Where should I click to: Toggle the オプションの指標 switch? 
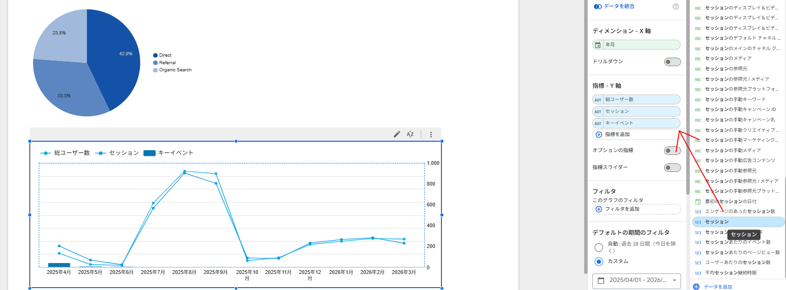672,151
